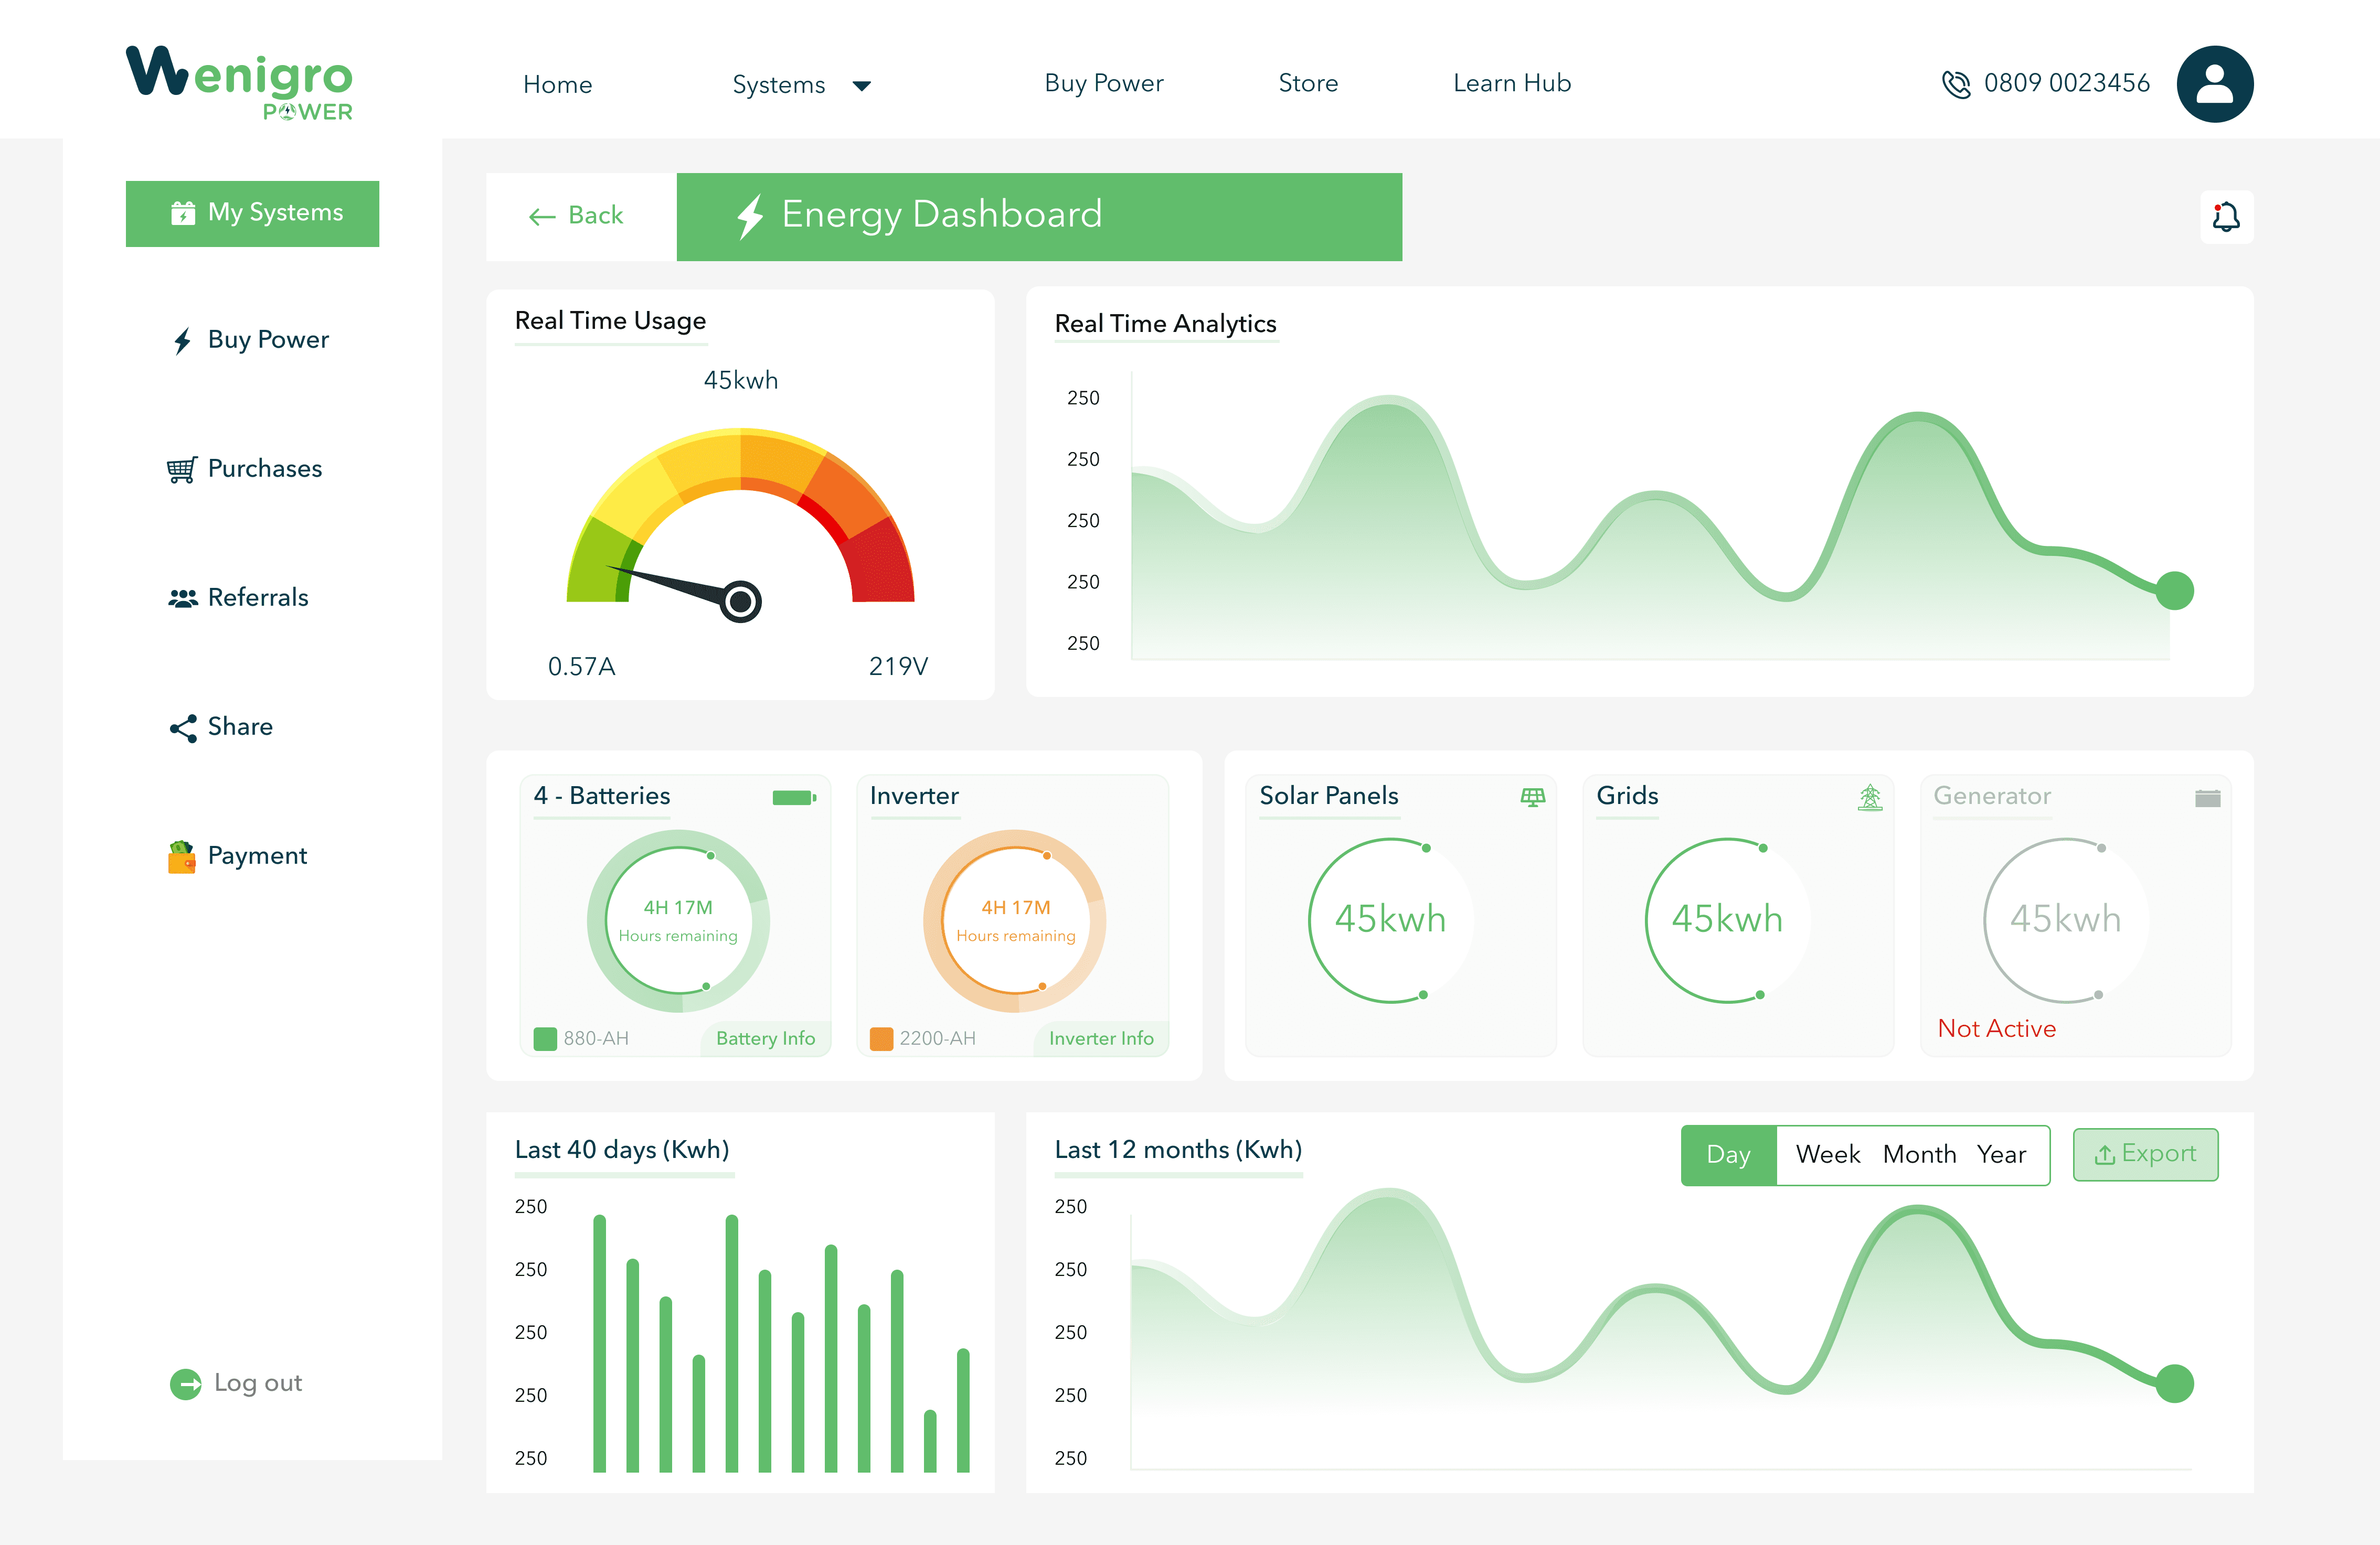Click the Energy Dashboard title bar
The width and height of the screenshot is (2380, 1545).
(x=1039, y=217)
